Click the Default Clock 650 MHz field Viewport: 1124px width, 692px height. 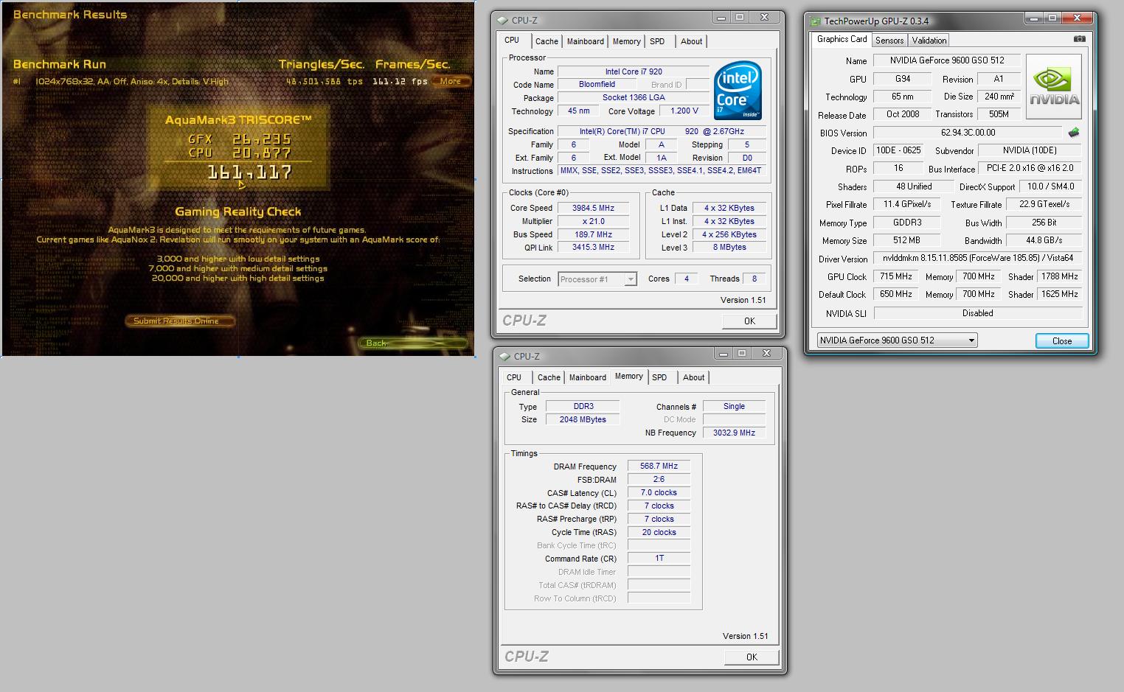tap(896, 294)
